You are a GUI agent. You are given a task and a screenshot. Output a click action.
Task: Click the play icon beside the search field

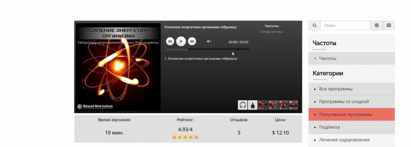377,26
